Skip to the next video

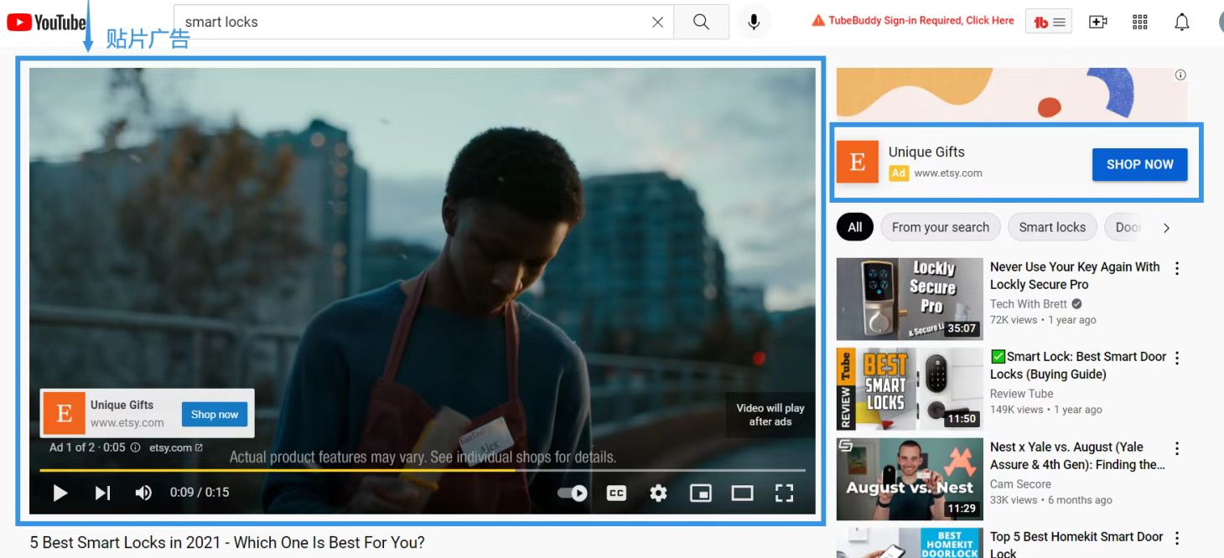click(102, 493)
